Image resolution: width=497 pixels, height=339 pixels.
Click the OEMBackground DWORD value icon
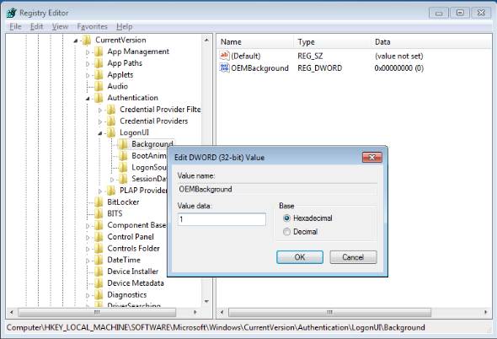coord(224,67)
